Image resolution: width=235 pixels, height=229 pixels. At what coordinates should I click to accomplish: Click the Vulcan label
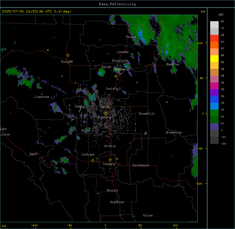[148, 215]
